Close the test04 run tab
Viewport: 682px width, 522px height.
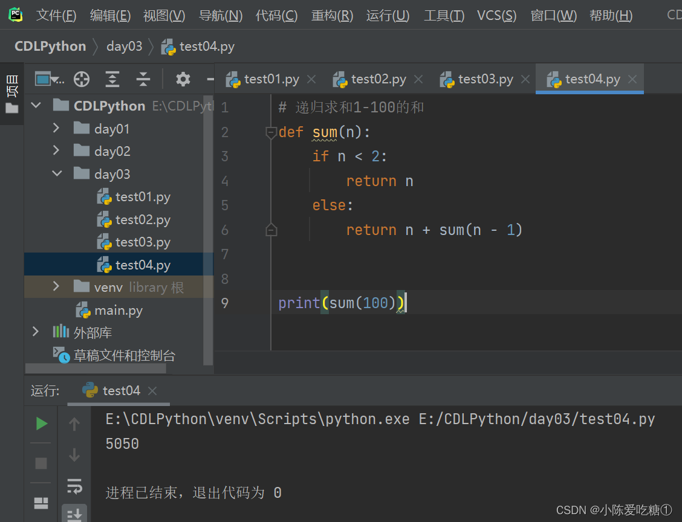point(152,391)
